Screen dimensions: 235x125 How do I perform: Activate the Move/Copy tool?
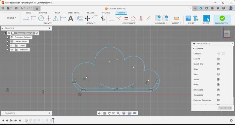[x=87, y=18]
